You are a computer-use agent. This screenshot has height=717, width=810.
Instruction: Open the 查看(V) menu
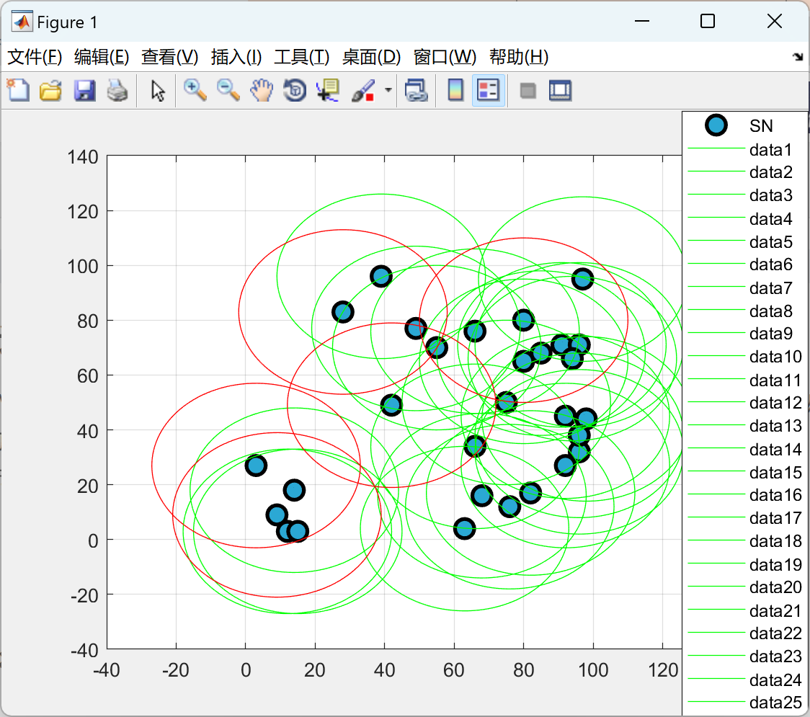170,57
